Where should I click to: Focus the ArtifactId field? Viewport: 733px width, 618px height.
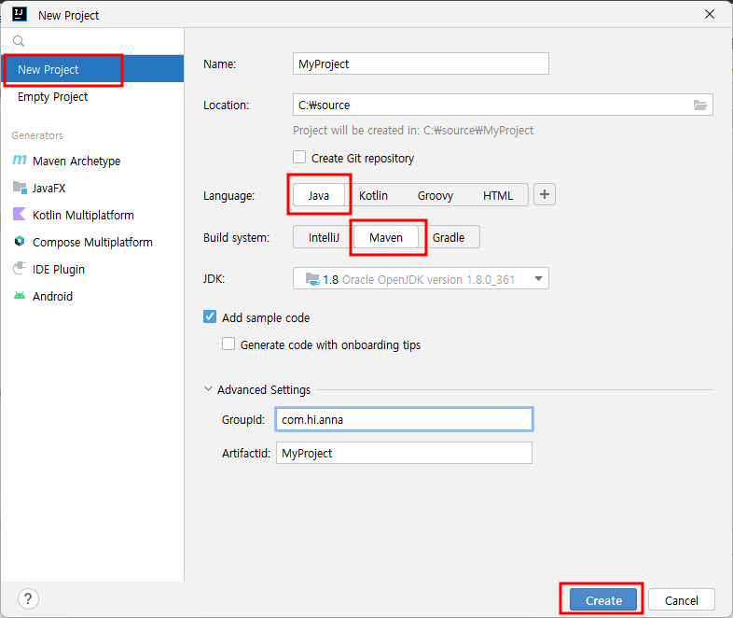coord(404,453)
